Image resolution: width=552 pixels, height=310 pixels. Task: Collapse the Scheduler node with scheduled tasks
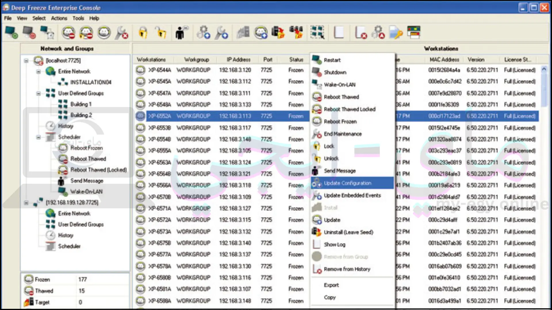(x=38, y=137)
